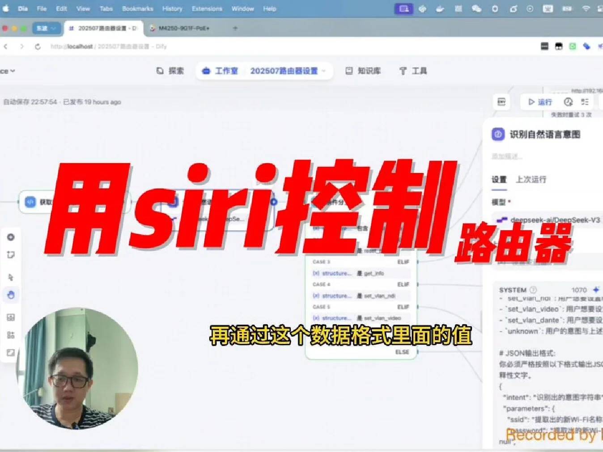The height and width of the screenshot is (452, 603).
Task: Click the organize nodes icon in left toolbar
Action: click(x=11, y=335)
